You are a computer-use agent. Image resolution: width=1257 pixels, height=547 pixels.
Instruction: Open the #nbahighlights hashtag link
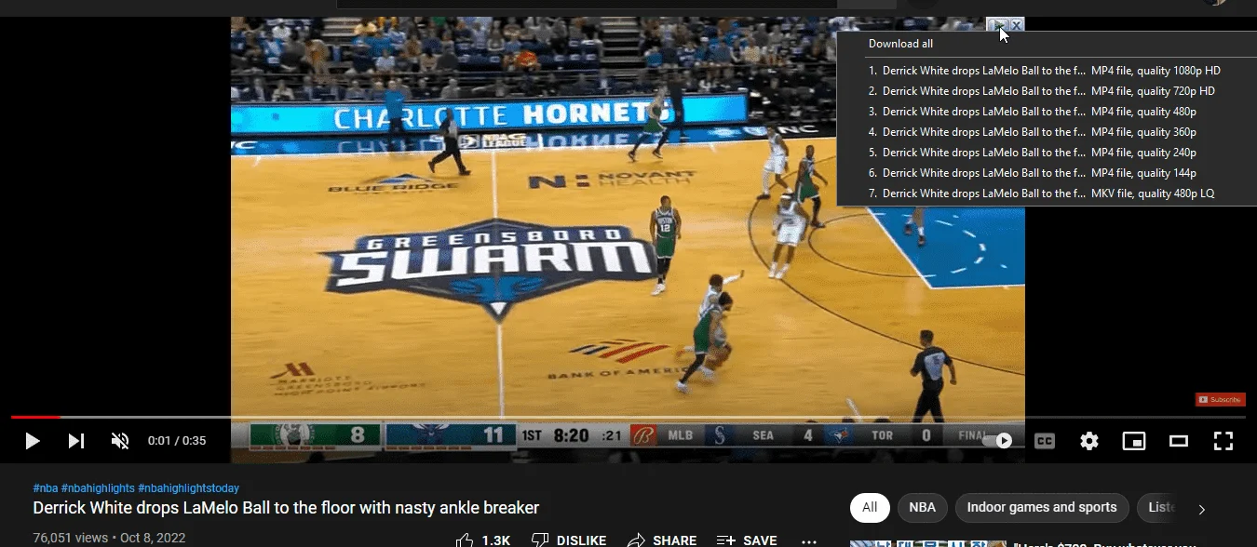pos(98,488)
